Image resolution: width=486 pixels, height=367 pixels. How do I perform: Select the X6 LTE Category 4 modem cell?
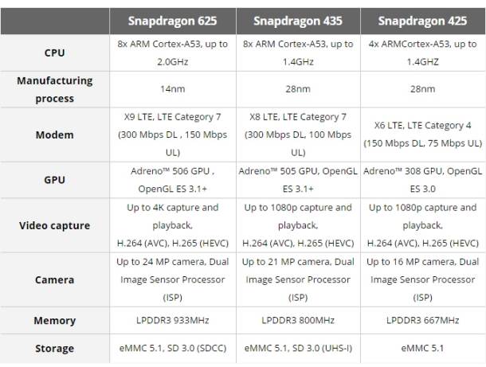pyautogui.click(x=423, y=135)
